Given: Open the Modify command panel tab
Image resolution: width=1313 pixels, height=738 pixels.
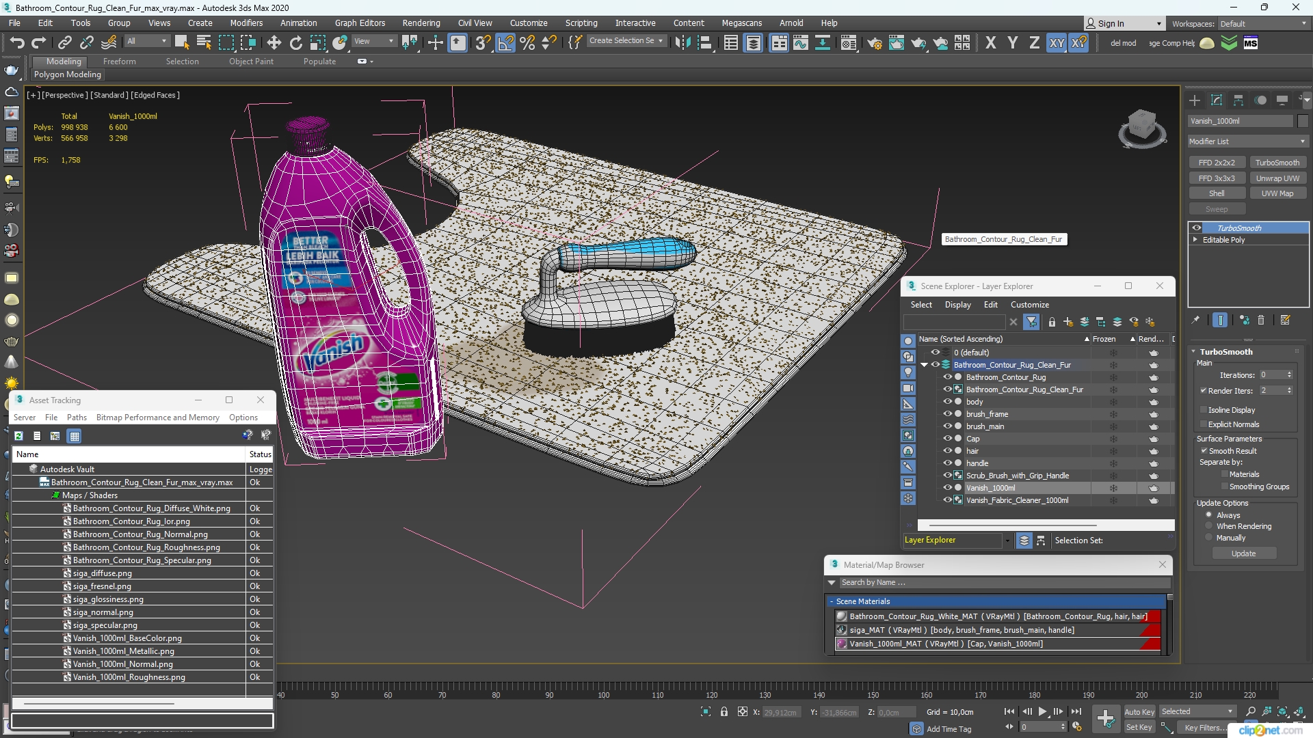Looking at the screenshot, I should coord(1217,100).
